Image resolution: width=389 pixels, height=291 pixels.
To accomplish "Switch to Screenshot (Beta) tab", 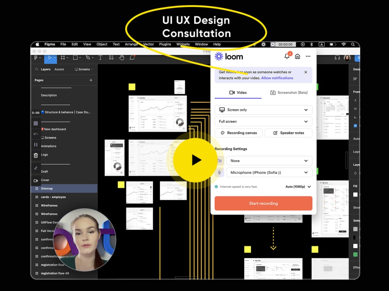I will click(x=289, y=93).
